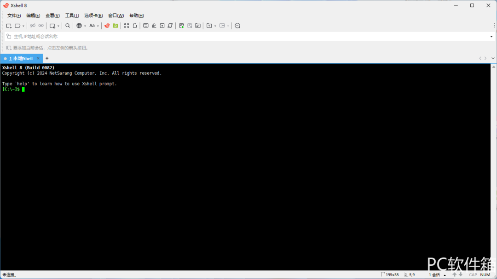Click the globe encoding icon
The width and height of the screenshot is (497, 279).
79,26
